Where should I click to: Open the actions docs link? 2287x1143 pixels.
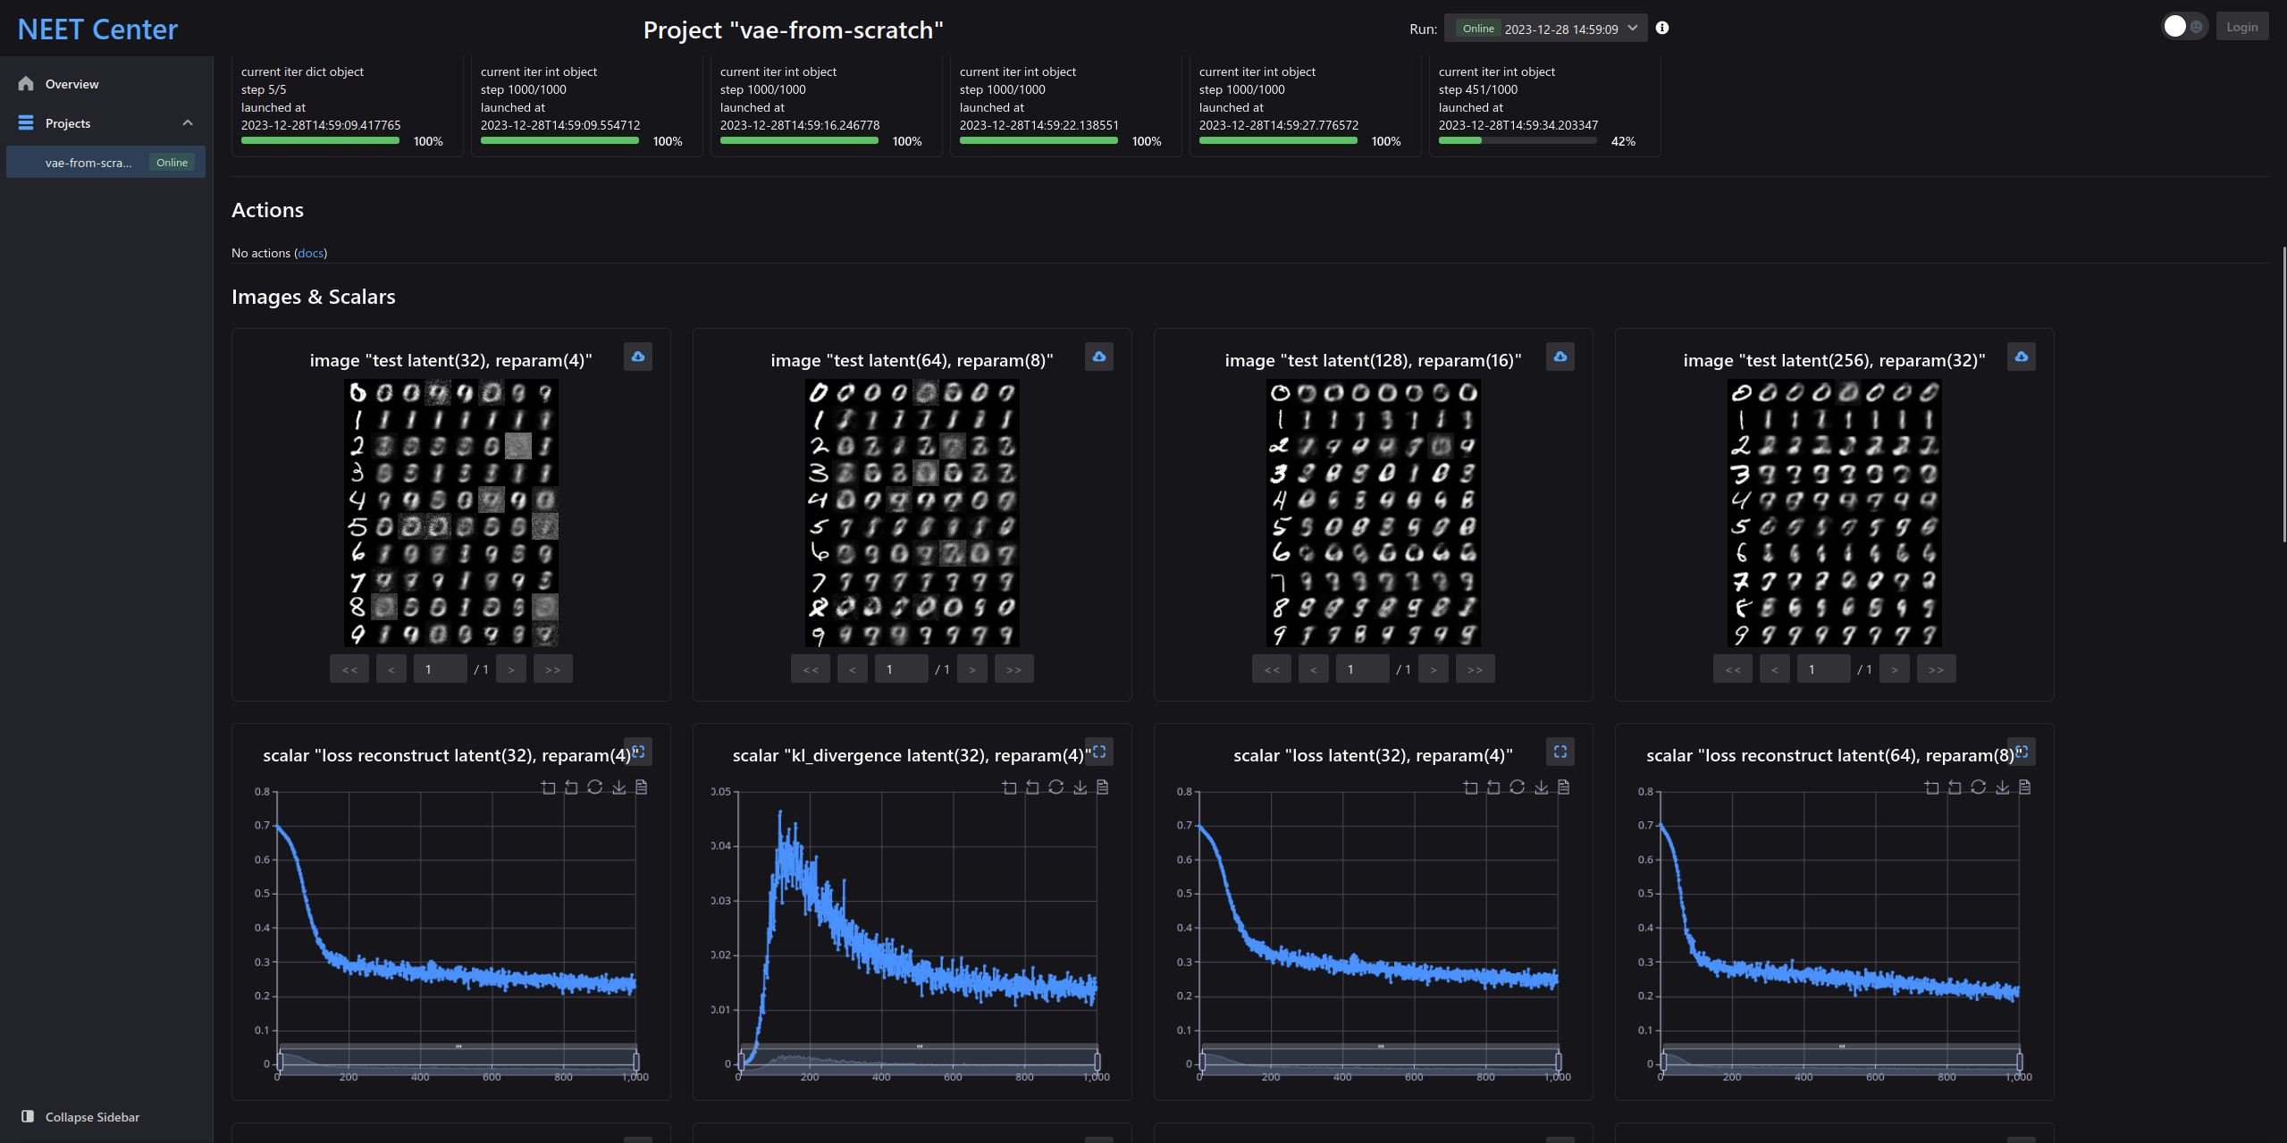(310, 253)
